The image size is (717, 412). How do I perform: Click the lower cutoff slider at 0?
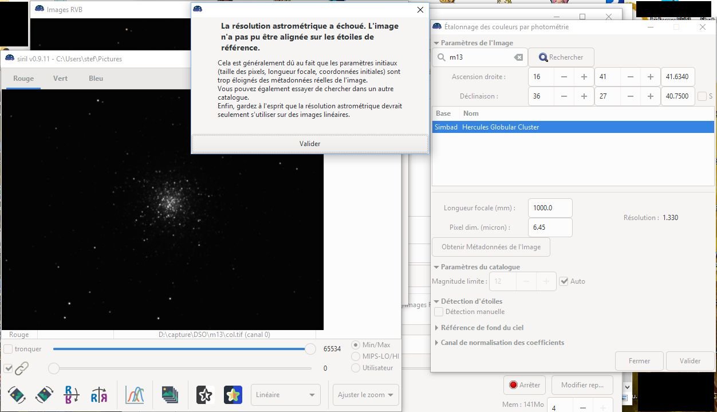point(53,368)
